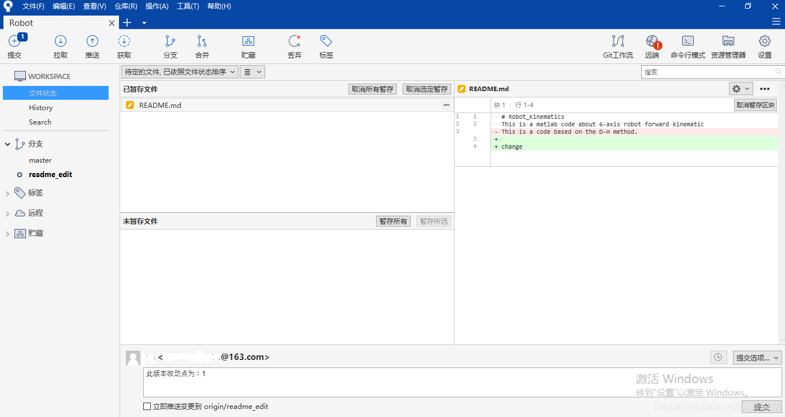Open the 仓库(R) menu

(x=126, y=6)
